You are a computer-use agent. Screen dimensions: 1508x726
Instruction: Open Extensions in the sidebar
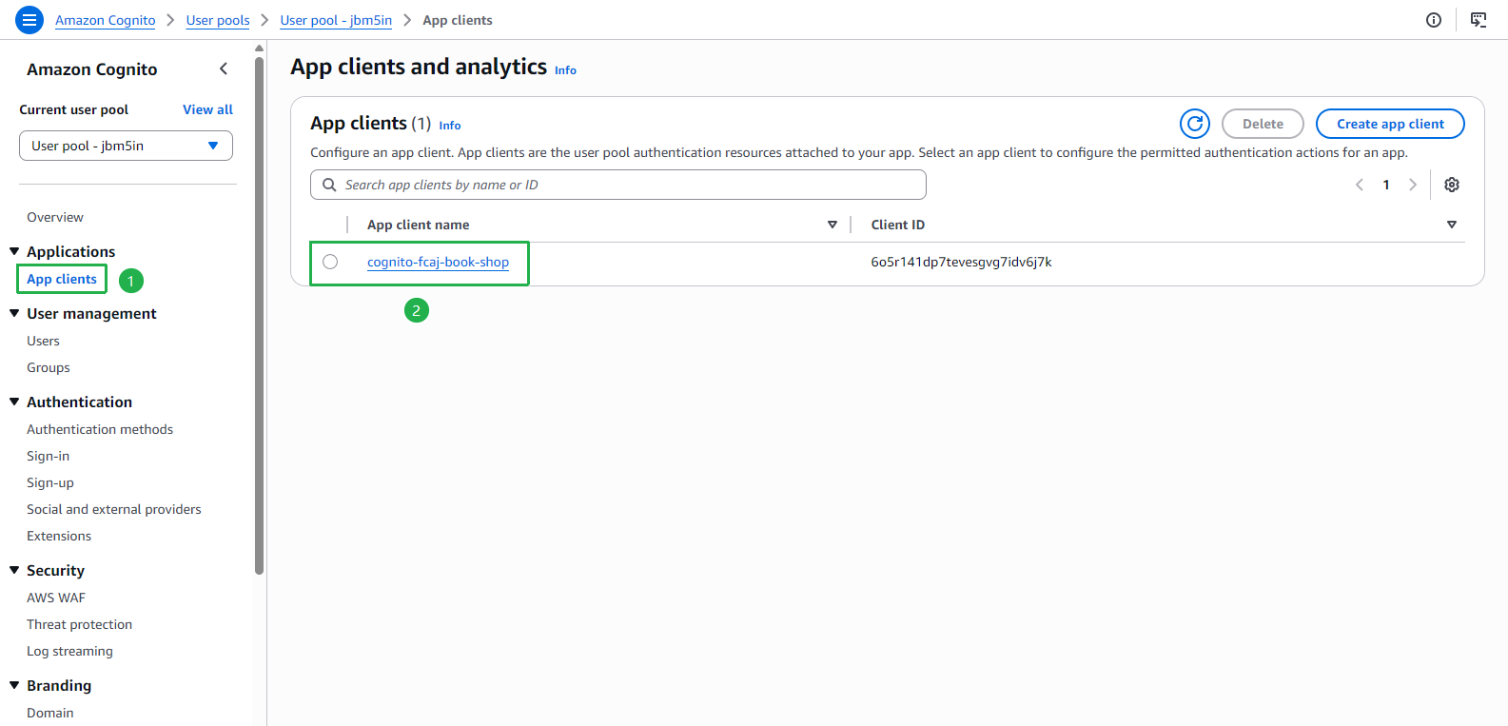59,536
